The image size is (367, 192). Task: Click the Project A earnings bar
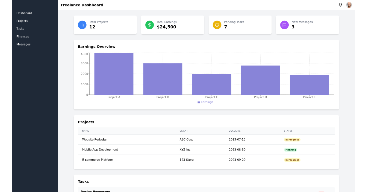(114, 73)
